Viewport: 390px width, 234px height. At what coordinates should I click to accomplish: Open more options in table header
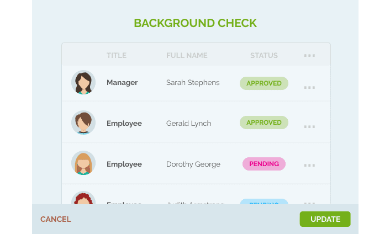click(309, 56)
